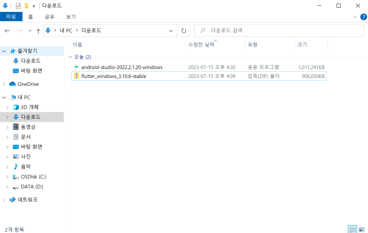Image resolution: width=368 pixels, height=233 pixels.
Task: Select the android-studio-2022.2.1.20-windows file
Action: 122,67
